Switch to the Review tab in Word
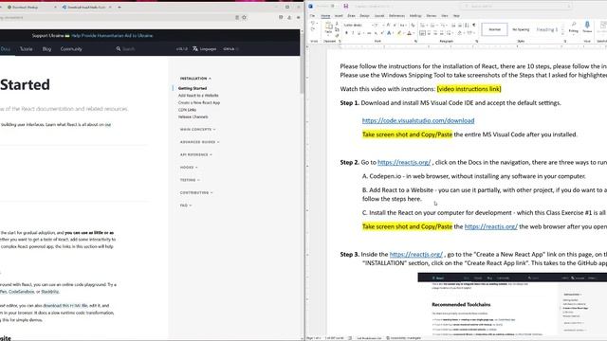Image resolution: width=607 pixels, height=341 pixels. click(431, 16)
